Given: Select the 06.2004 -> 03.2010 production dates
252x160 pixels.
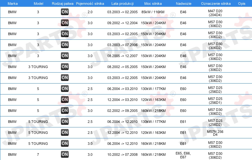Looking at the screenshot, I should 122,89.
